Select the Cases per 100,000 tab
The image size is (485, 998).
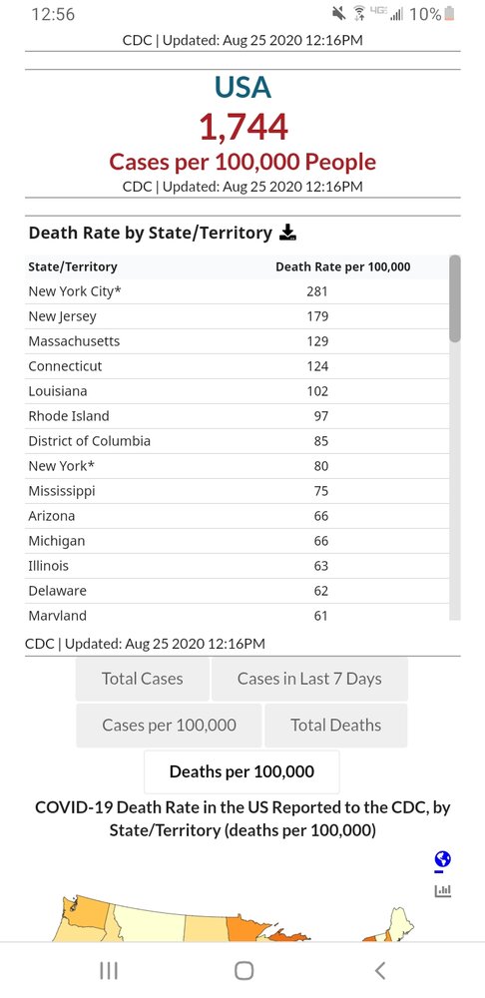(169, 725)
